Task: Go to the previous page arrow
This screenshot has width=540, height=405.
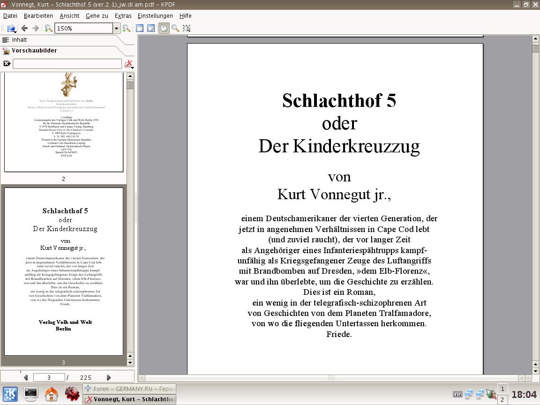Action: click(26, 377)
